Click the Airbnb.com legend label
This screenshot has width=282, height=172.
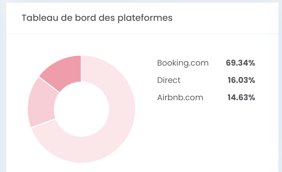(x=180, y=98)
